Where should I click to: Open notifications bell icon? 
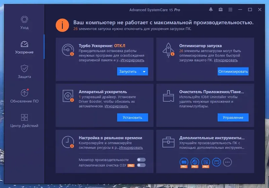pyautogui.click(x=211, y=9)
